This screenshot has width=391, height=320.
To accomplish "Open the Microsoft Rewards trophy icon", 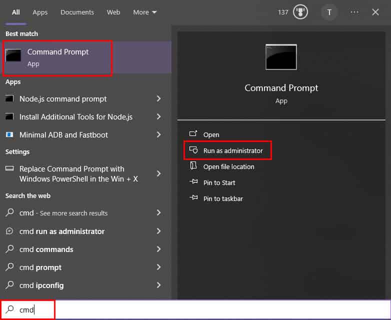I will (300, 12).
